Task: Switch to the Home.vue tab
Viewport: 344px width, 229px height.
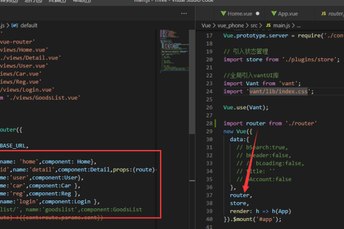Action: [x=240, y=14]
